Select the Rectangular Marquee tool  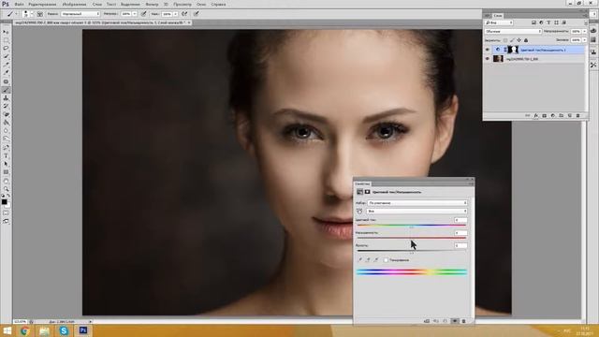pos(6,40)
